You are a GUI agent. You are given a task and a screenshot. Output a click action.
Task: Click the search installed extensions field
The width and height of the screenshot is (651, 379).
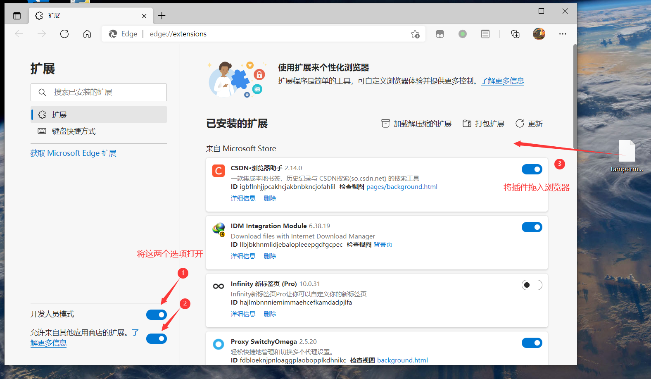click(x=99, y=92)
